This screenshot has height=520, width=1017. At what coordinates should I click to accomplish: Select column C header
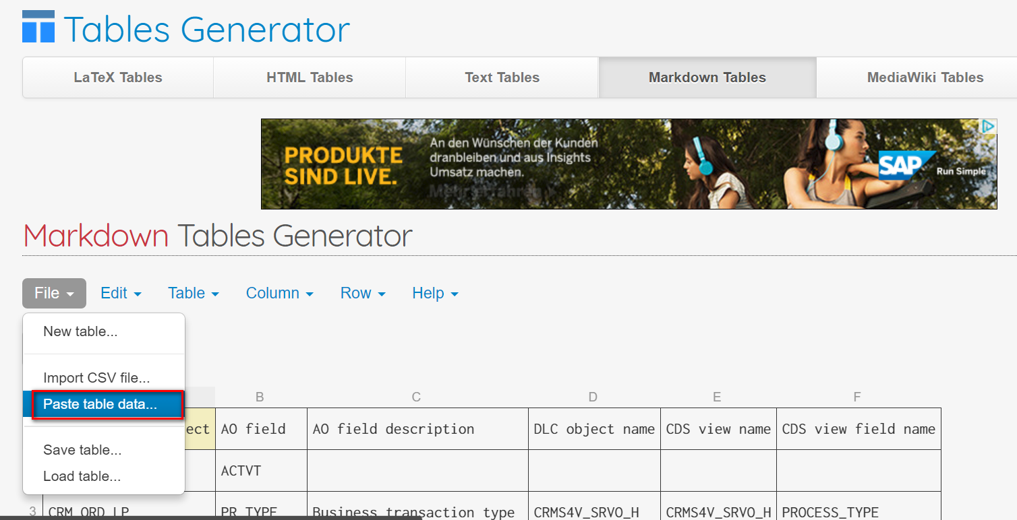tap(417, 397)
